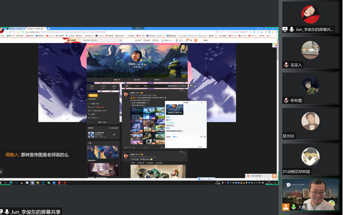Click 大黄 green microphone icon

point(293,207)
